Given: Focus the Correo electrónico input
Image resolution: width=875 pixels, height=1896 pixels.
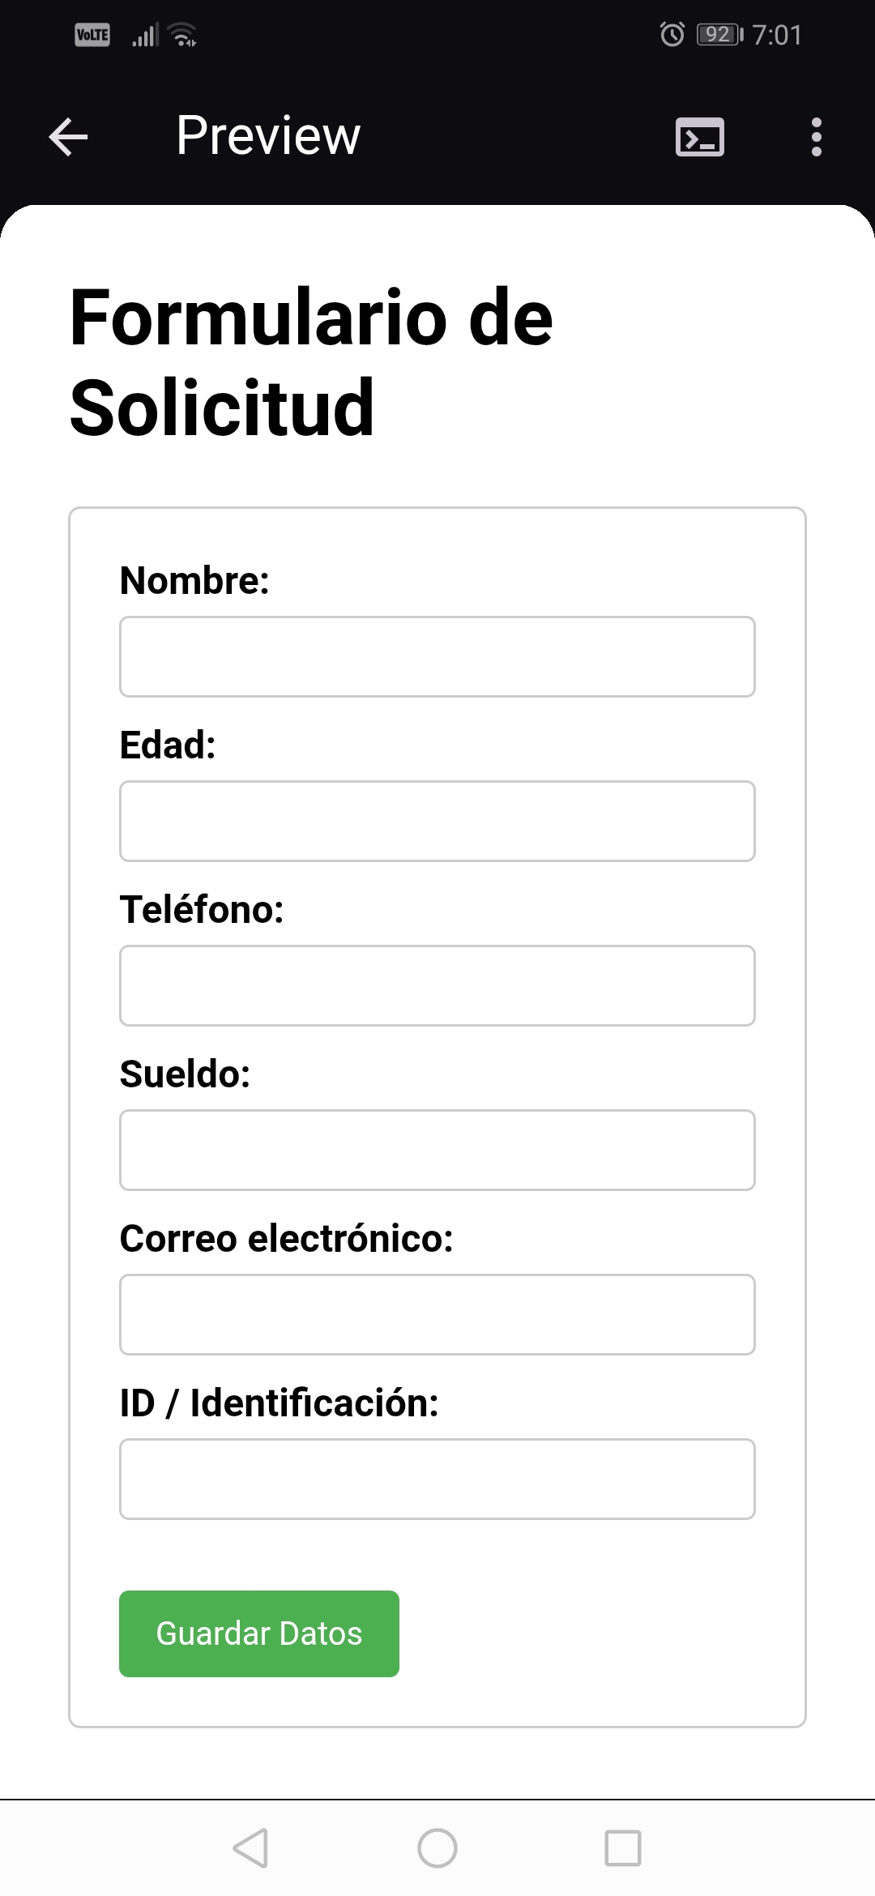Looking at the screenshot, I should [x=437, y=1314].
